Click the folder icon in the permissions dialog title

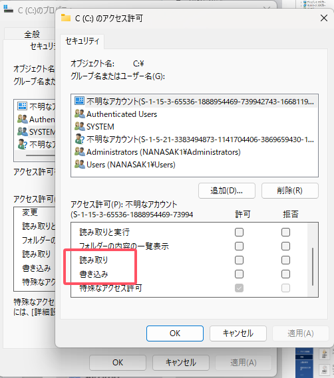[x=66, y=18]
